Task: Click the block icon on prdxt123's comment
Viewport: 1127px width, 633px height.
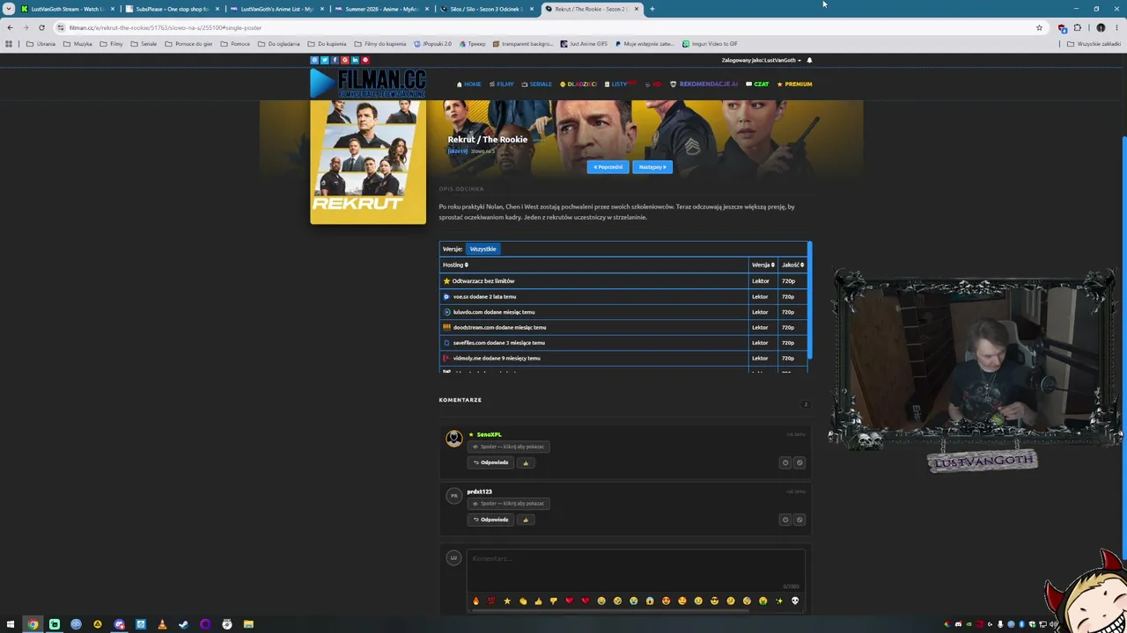Action: 799,520
